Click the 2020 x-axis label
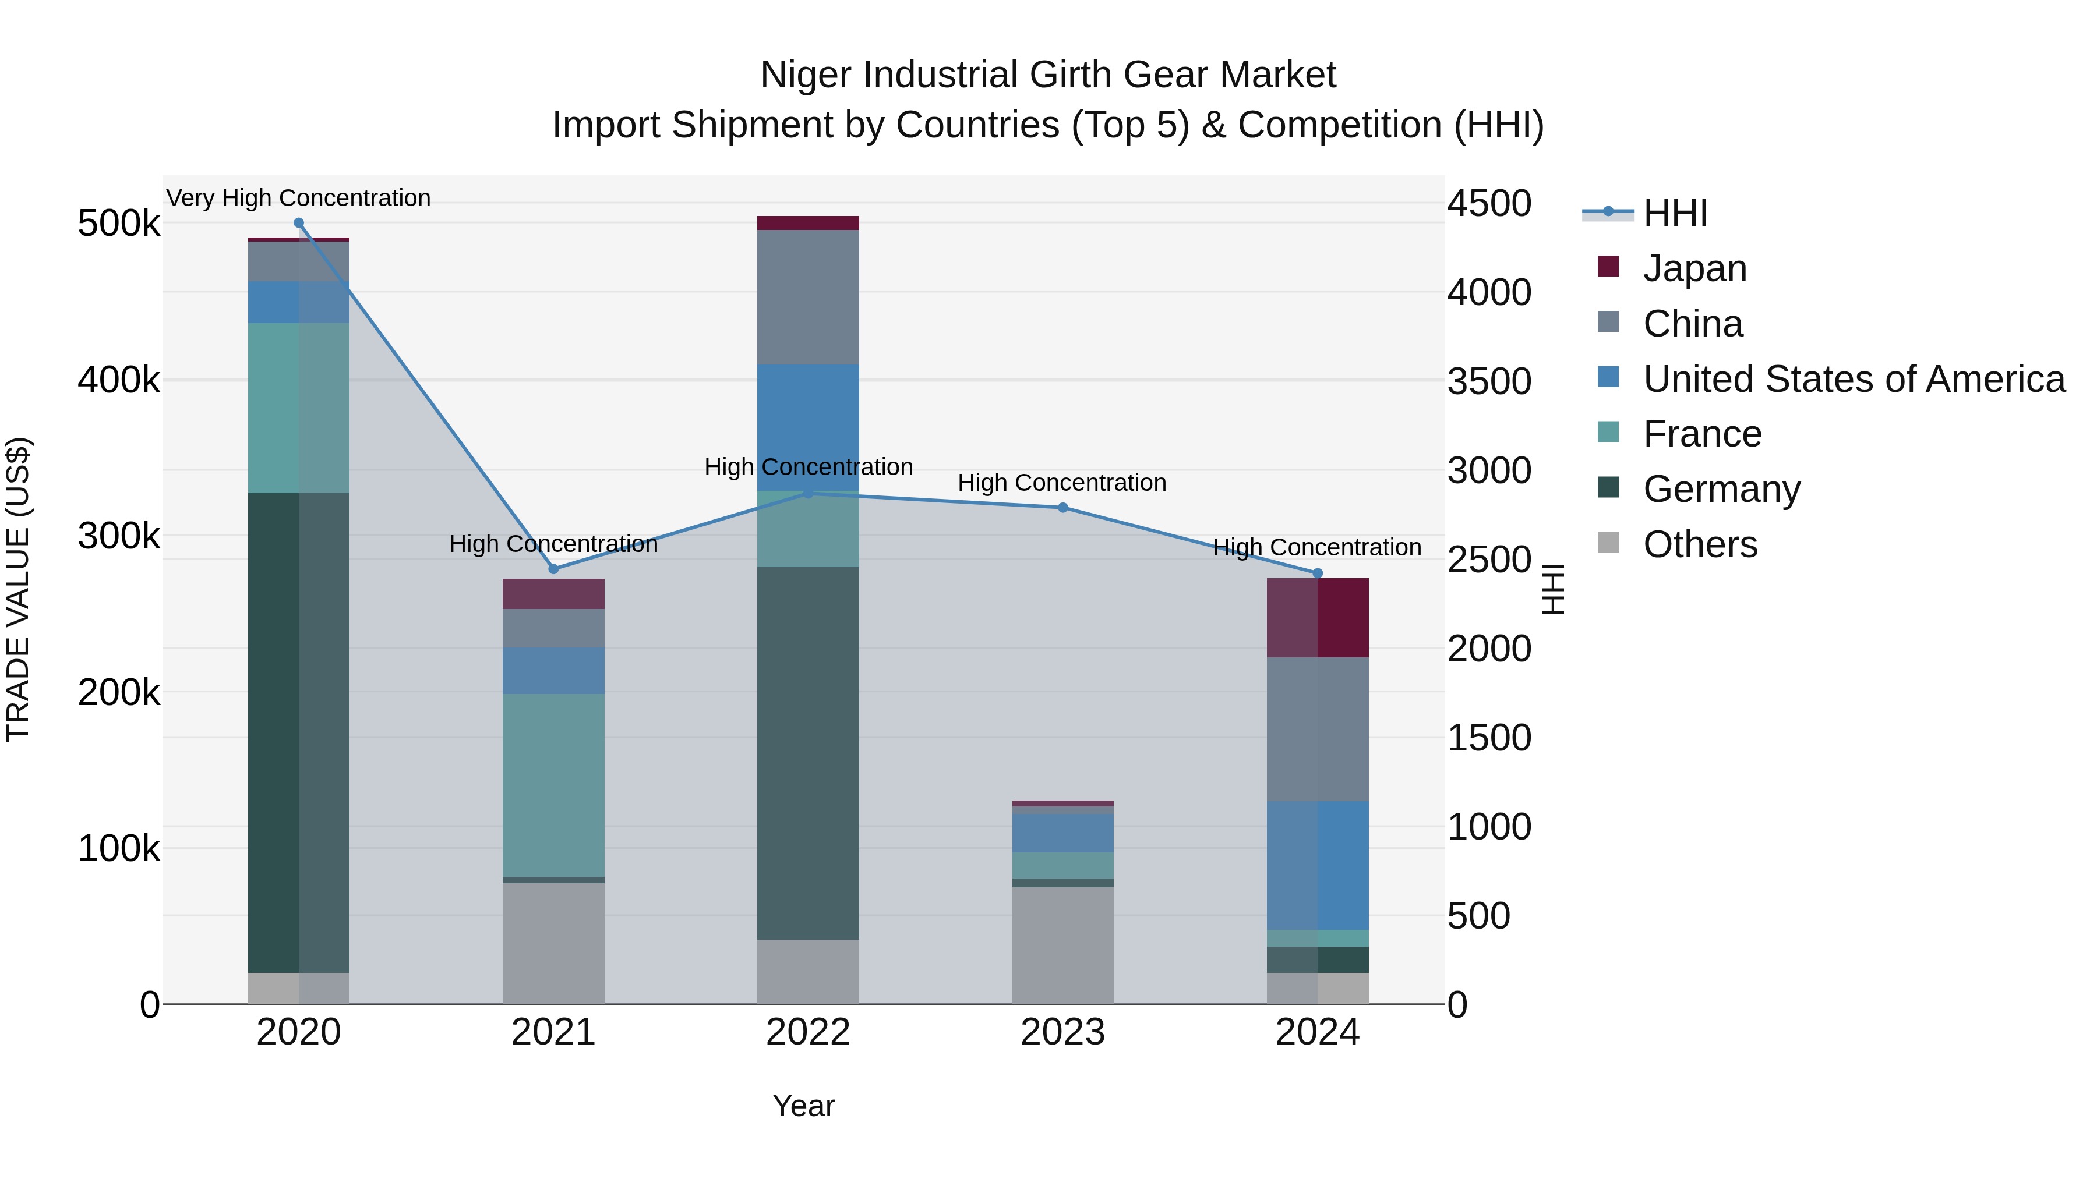The width and height of the screenshot is (2097, 1179). coord(299,1032)
